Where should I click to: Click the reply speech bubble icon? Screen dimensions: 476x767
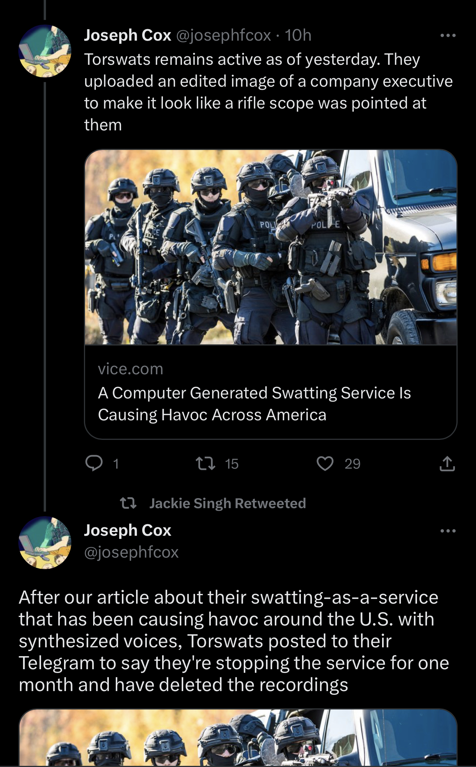coord(94,463)
